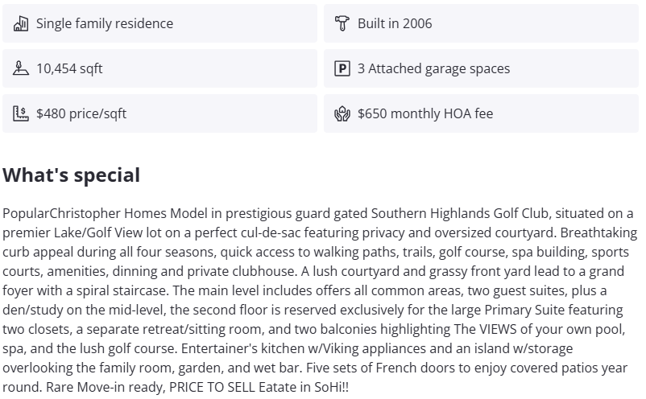This screenshot has height=399, width=646.
Task: Select the Single family residence text
Action: 104,23
